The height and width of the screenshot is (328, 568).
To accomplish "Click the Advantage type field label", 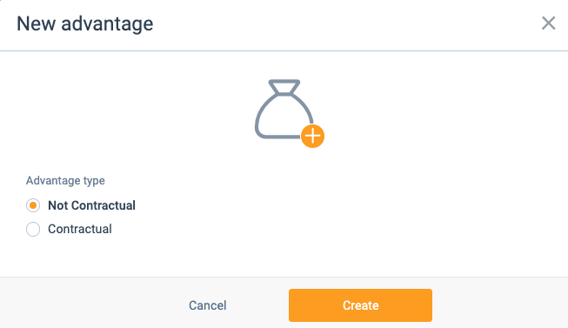I will pos(65,180).
